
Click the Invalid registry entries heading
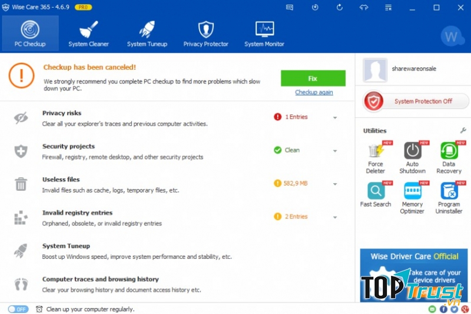pos(78,213)
